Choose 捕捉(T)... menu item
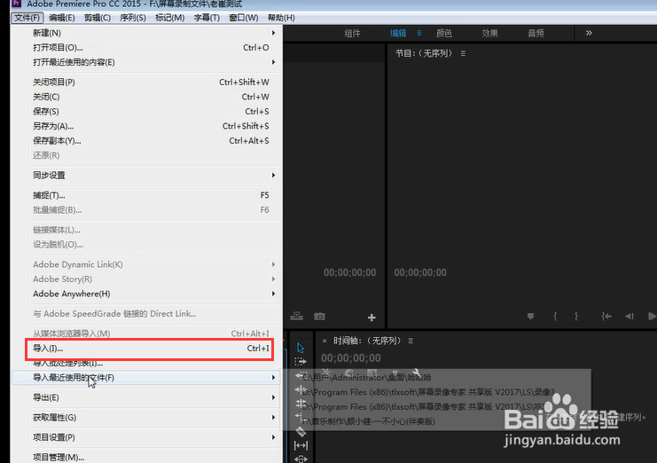The image size is (657, 463). [x=151, y=195]
